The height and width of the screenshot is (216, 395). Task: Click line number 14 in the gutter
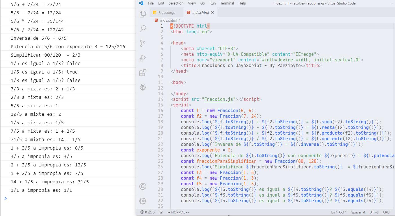tap(161, 99)
